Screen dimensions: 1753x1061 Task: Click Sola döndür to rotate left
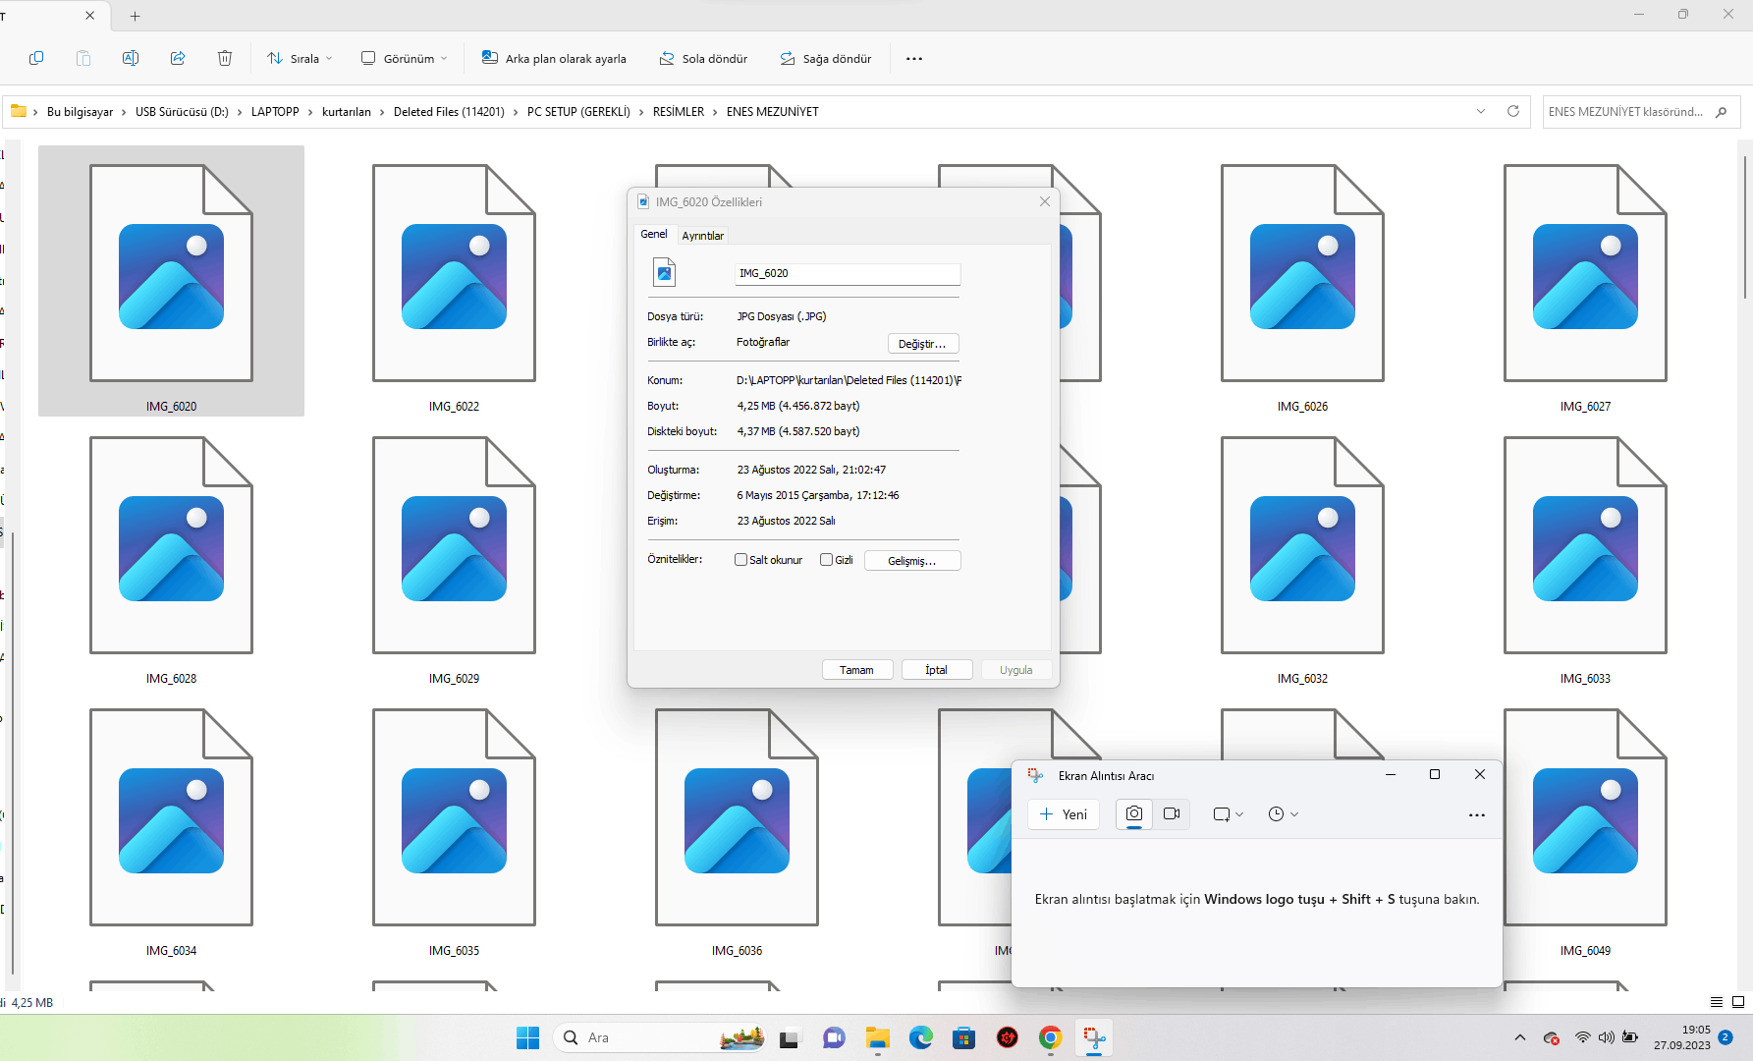point(703,59)
